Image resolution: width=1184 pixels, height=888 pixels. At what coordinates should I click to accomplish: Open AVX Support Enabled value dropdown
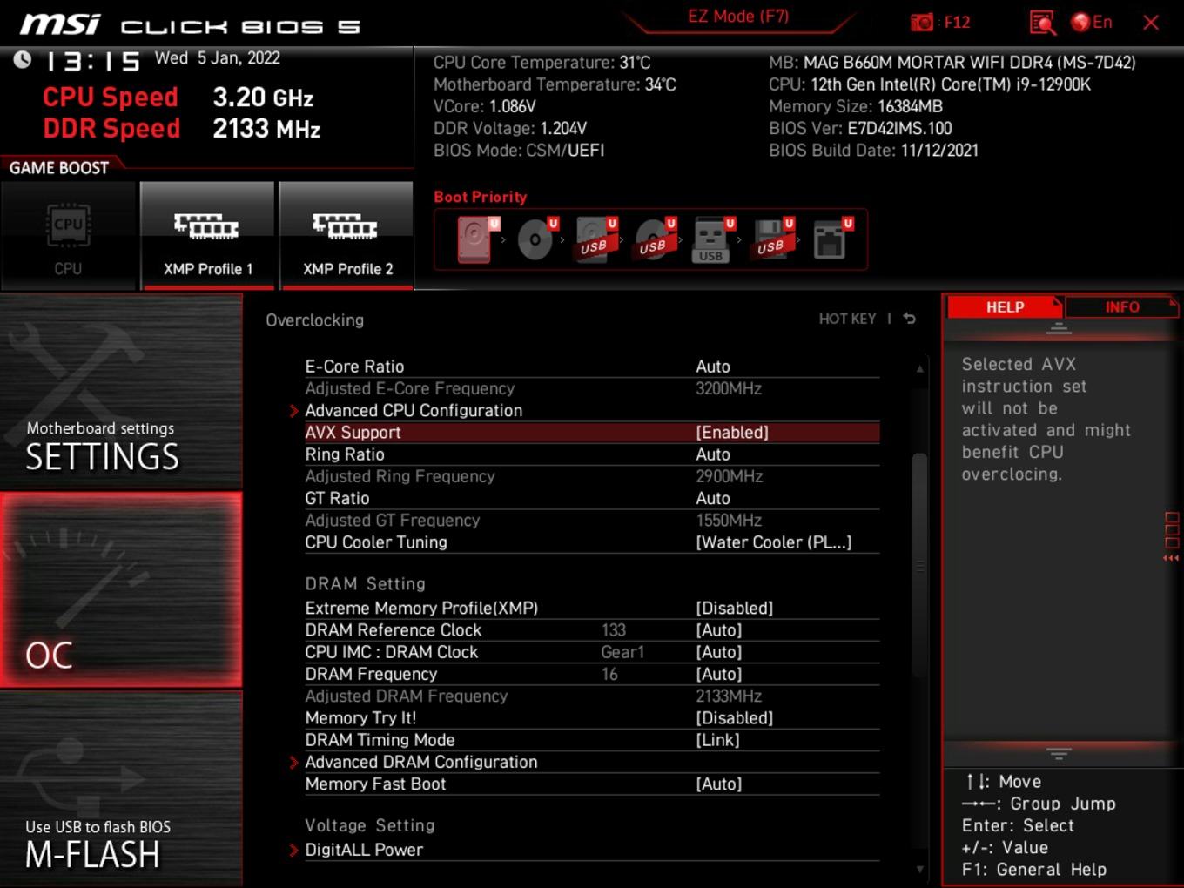732,433
